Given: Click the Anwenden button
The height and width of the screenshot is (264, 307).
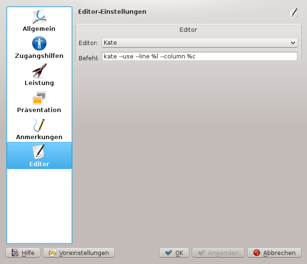Looking at the screenshot, I should coord(218,253).
